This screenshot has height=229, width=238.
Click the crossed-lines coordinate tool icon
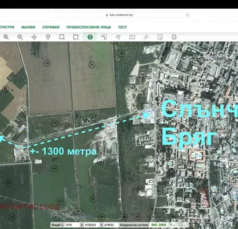146,37
